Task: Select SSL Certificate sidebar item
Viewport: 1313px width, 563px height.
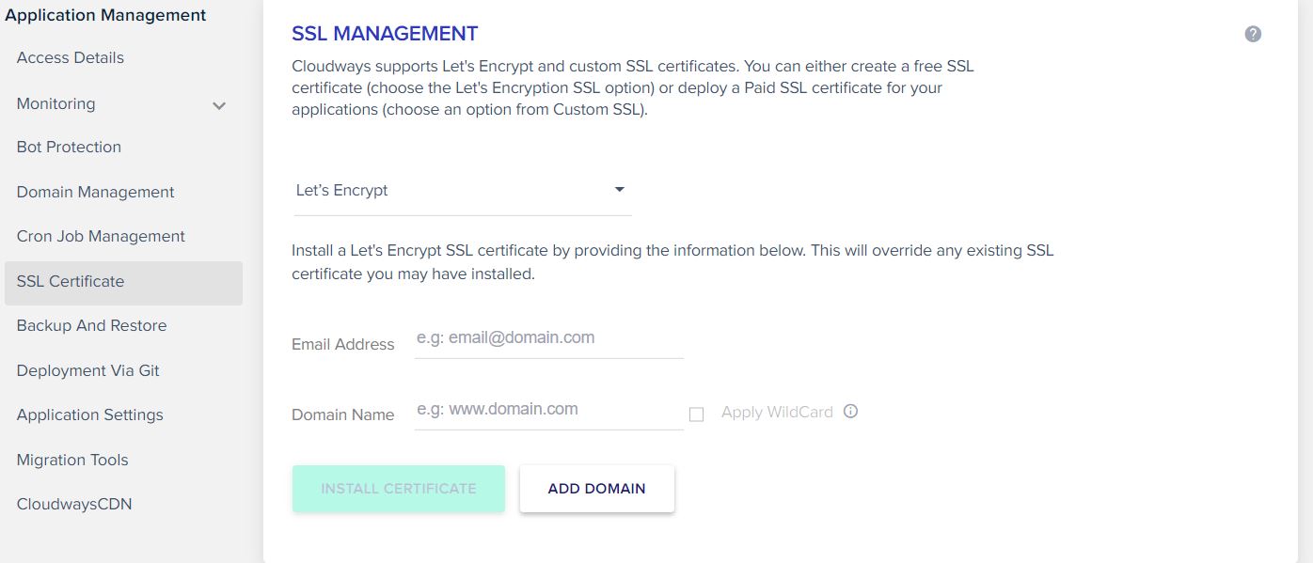Action: (123, 282)
